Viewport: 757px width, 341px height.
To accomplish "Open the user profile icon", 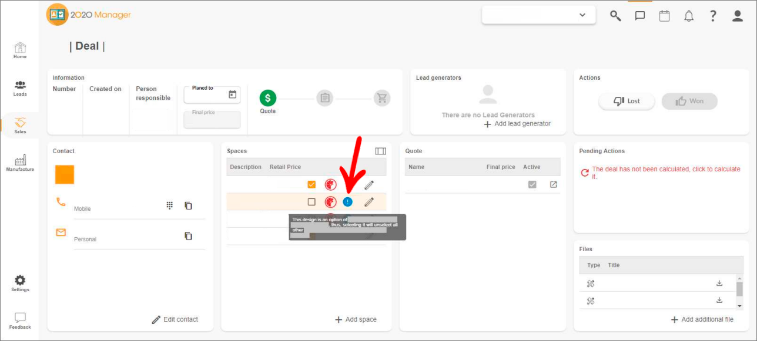I will pyautogui.click(x=738, y=16).
